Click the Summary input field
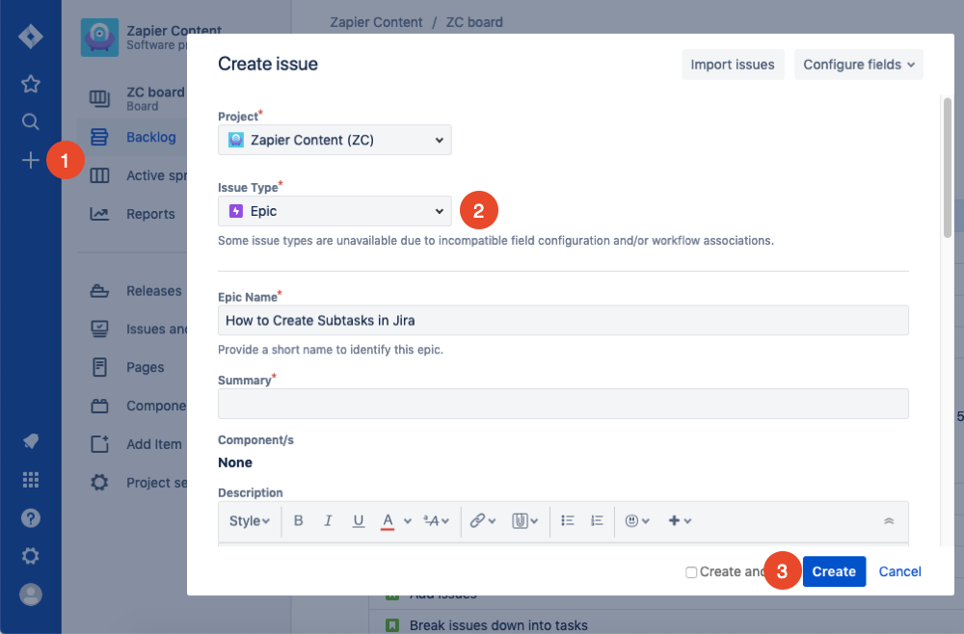This screenshot has height=634, width=964. click(x=563, y=404)
